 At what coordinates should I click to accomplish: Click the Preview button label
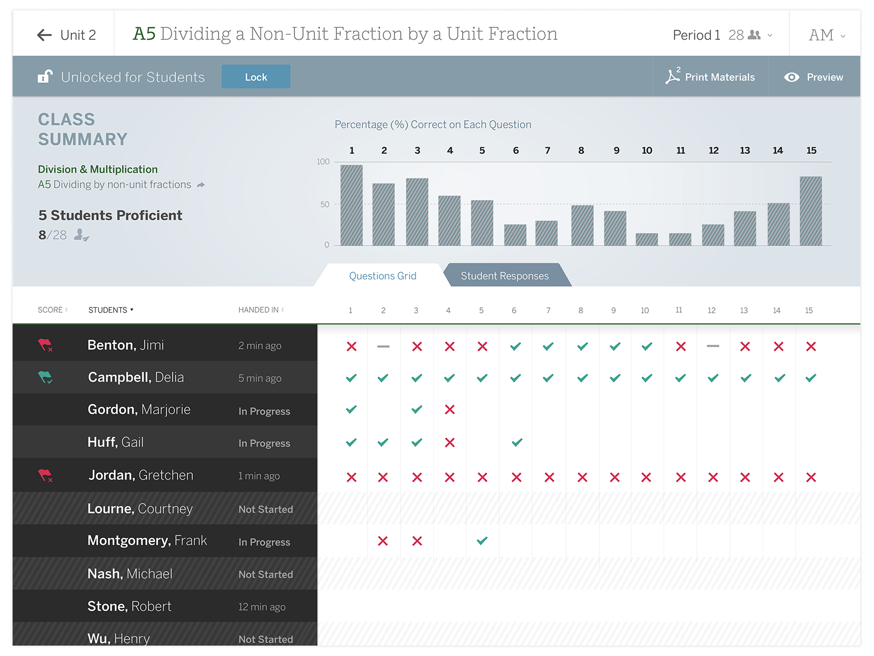(x=825, y=77)
